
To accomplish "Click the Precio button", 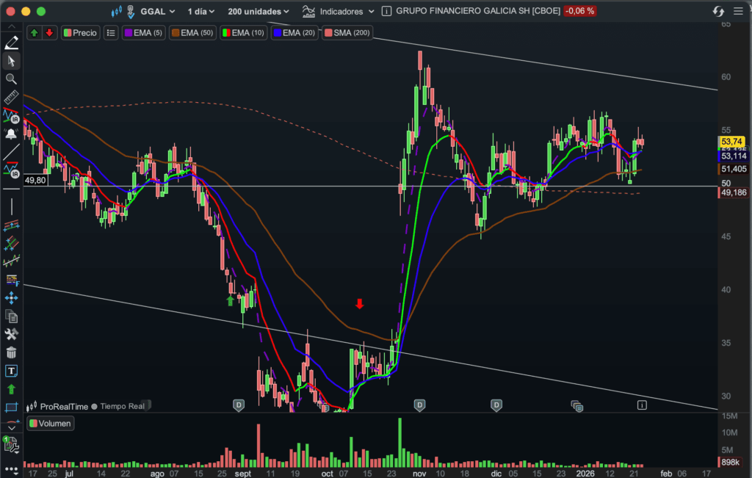I will pyautogui.click(x=80, y=33).
